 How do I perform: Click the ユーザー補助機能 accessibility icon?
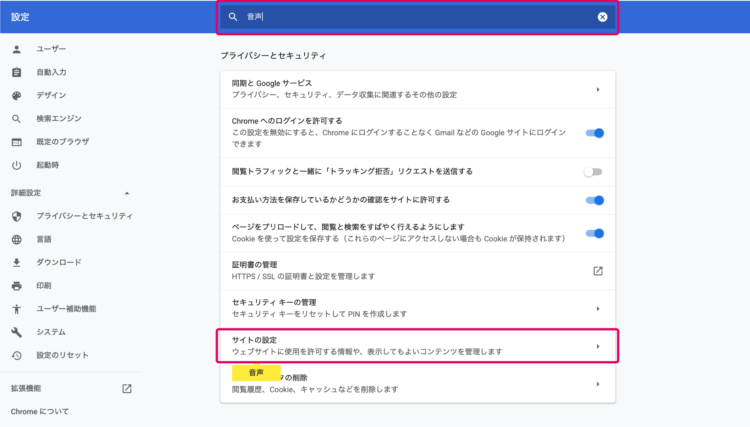click(16, 309)
